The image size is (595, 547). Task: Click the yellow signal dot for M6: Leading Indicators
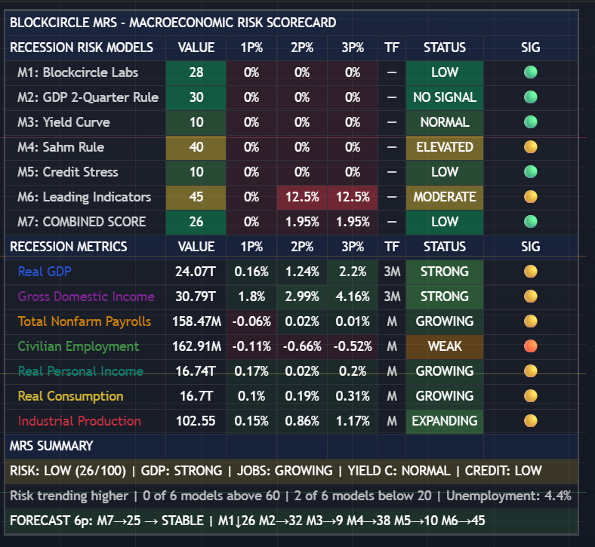[531, 197]
